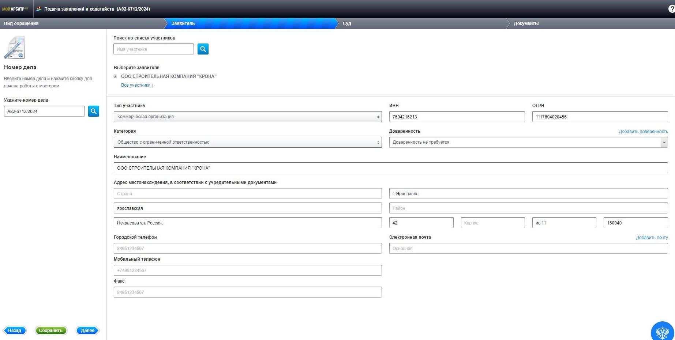Expand the Все участники list
Screen dimensions: 675x340
[x=137, y=85]
